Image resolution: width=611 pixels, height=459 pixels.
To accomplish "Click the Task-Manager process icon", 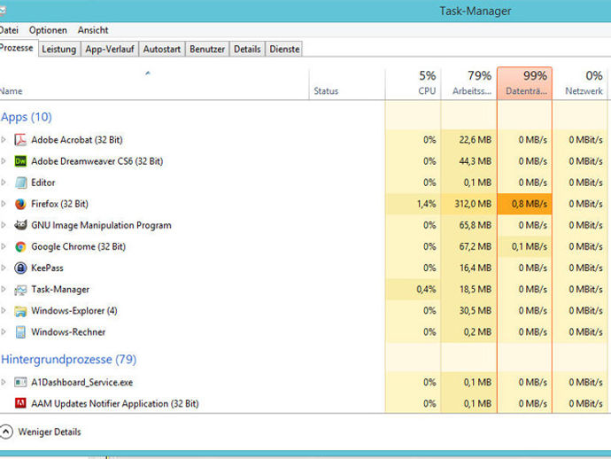I will [x=20, y=290].
